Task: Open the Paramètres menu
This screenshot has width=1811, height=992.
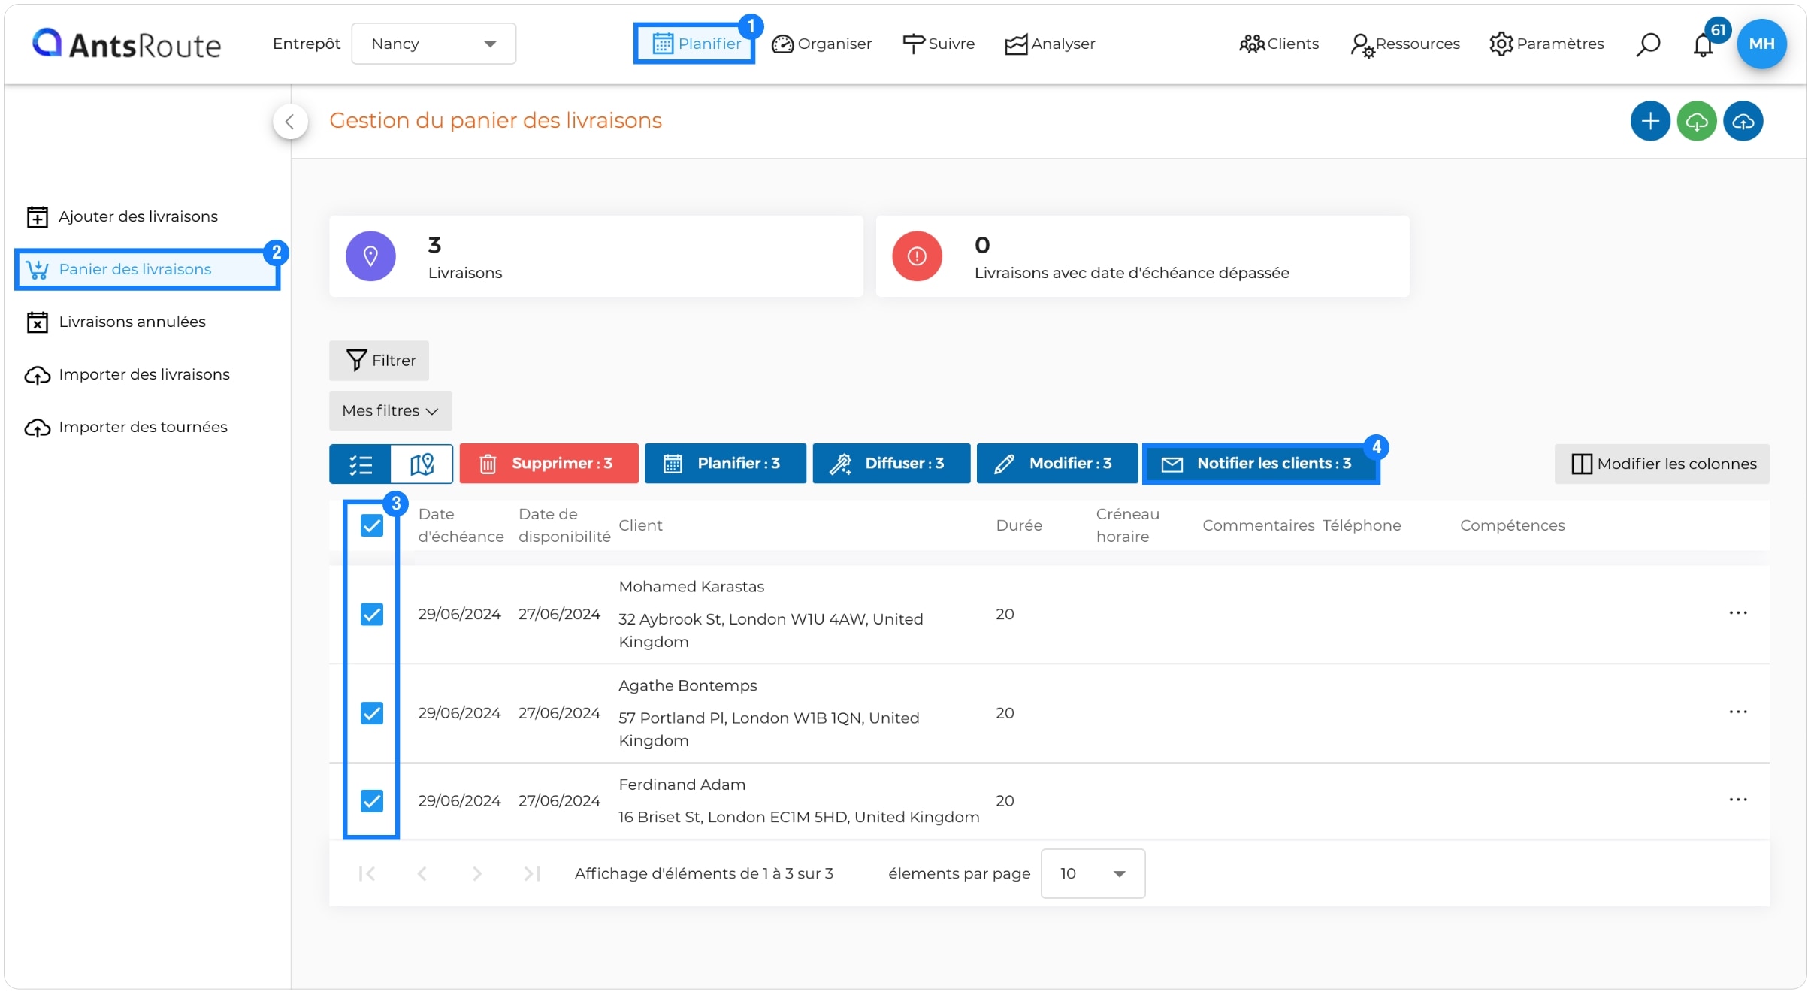Action: point(1546,44)
